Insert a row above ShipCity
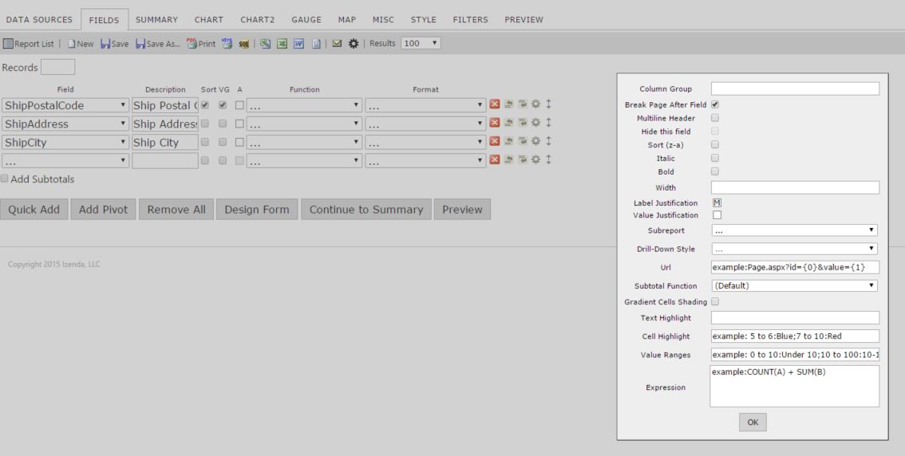 [x=508, y=141]
